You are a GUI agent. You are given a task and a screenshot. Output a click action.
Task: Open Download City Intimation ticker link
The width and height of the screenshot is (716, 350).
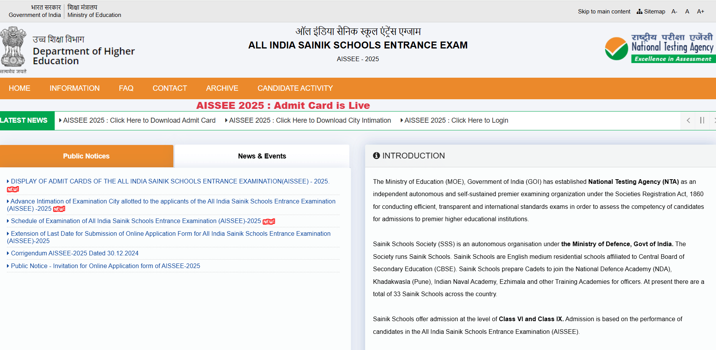(310, 120)
